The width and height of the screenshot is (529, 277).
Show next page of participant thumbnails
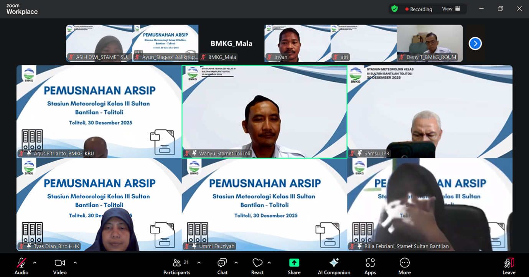(475, 43)
